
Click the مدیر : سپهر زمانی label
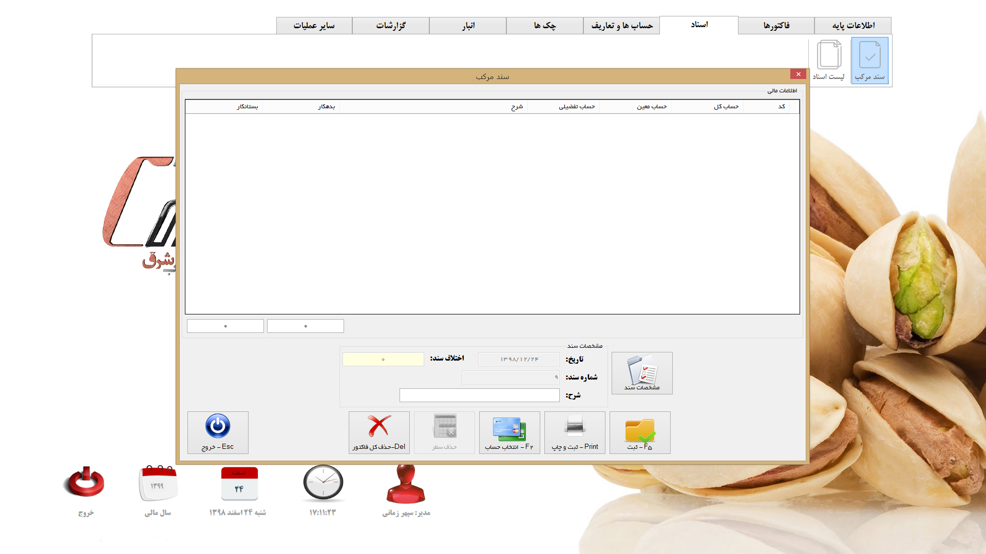coord(406,512)
